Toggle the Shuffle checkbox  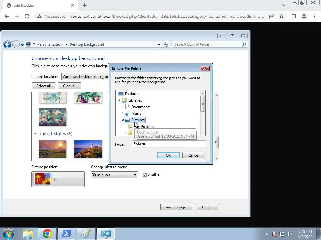coord(145,174)
